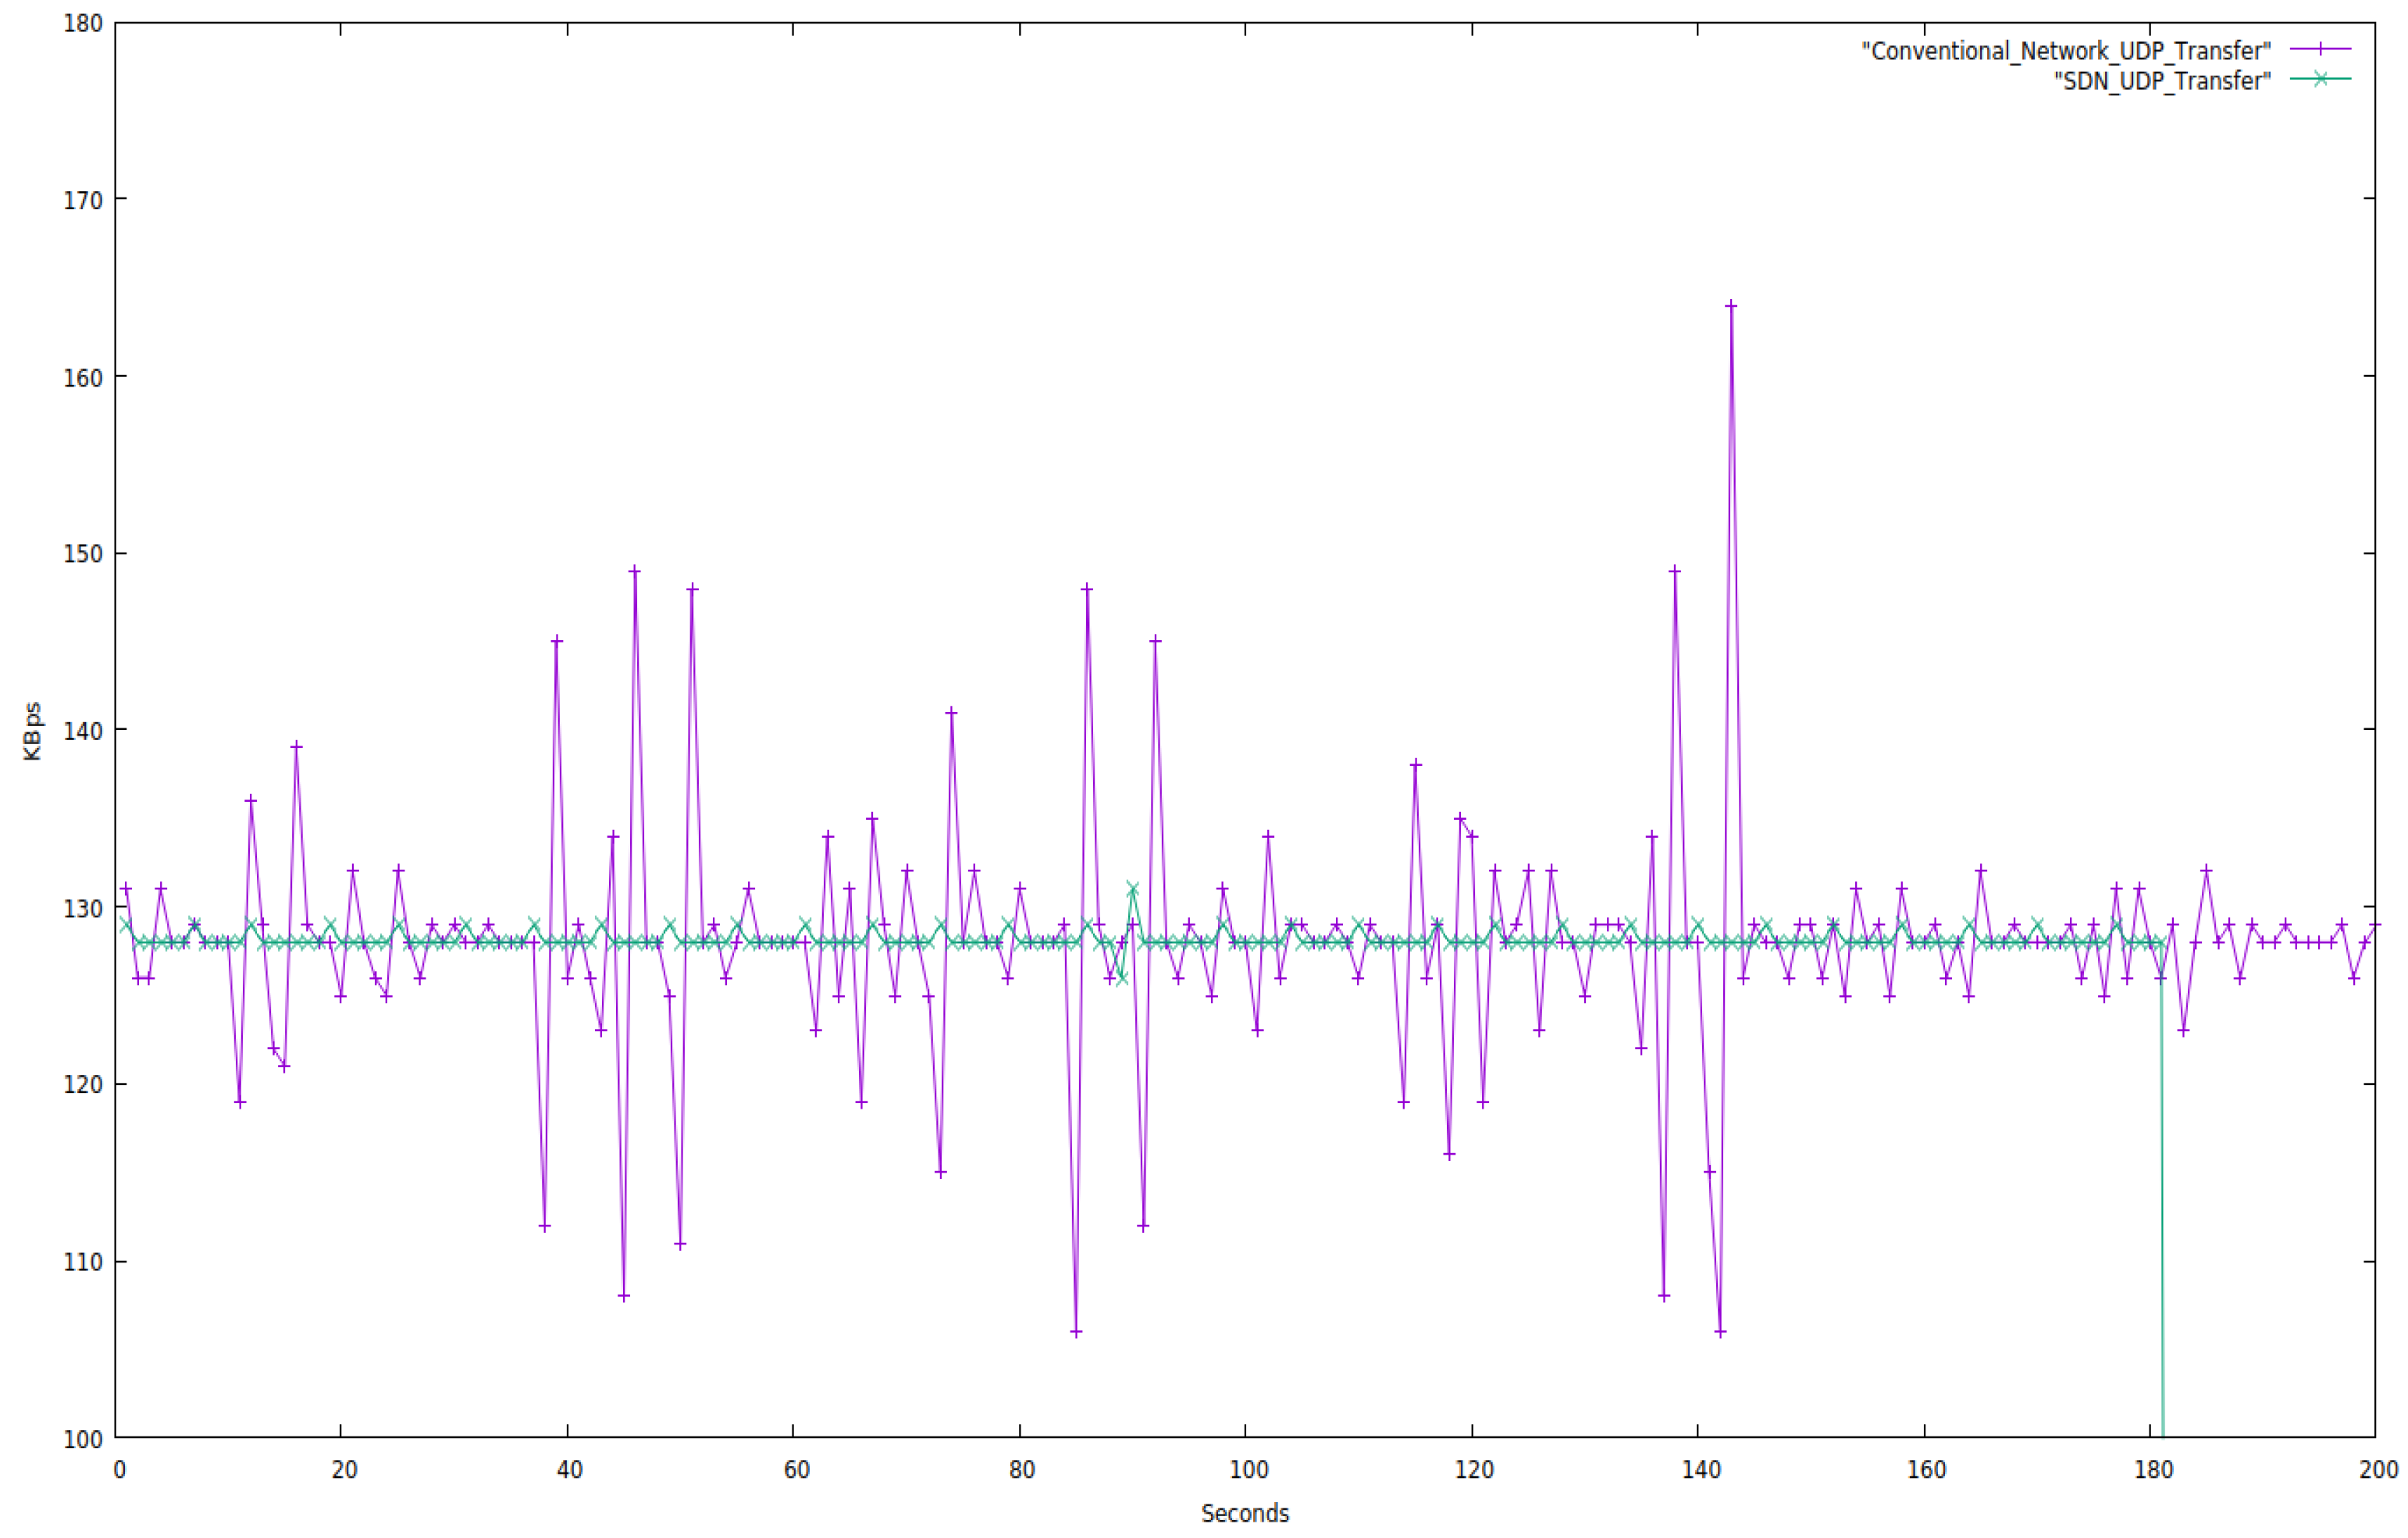Select the "Conventional_Network_UDP_Transfer" legend label
The width and height of the screenshot is (2408, 1538).
[2066, 50]
